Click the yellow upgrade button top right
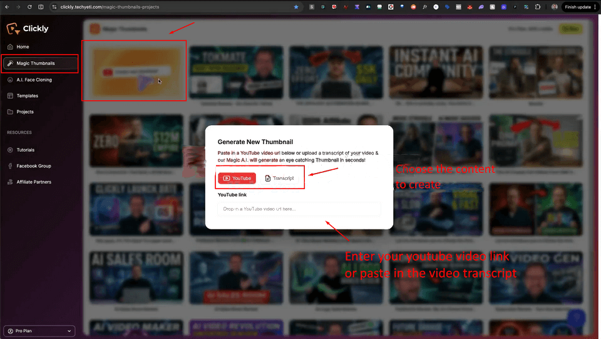Image resolution: width=601 pixels, height=339 pixels. [x=570, y=29]
